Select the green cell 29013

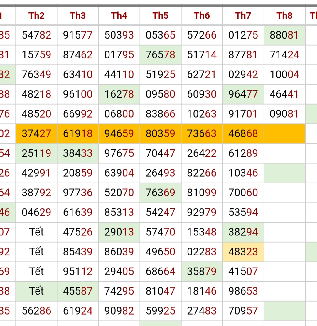119,232
